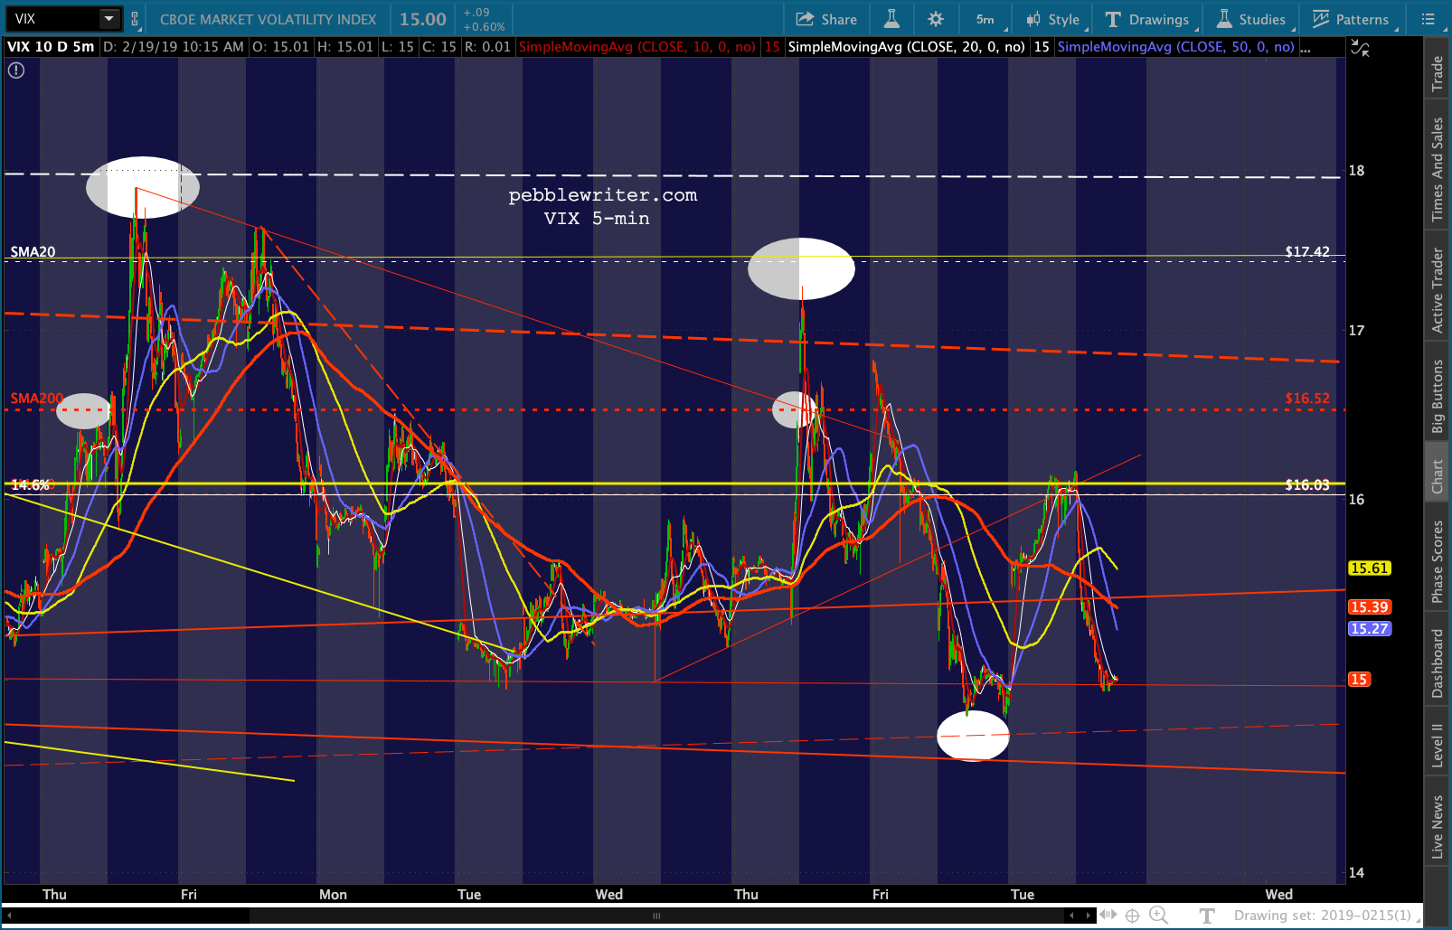Open the Drawing set dropdown

click(1322, 916)
